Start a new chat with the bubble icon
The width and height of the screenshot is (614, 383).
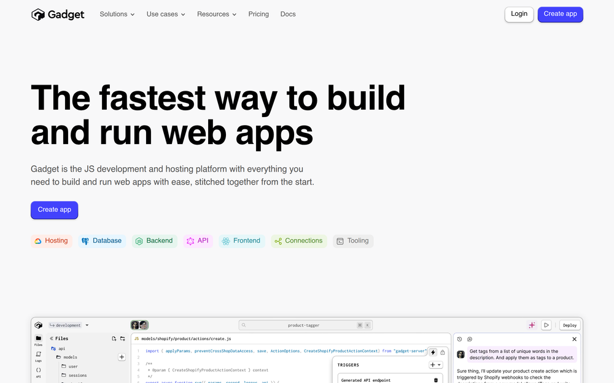(x=470, y=339)
